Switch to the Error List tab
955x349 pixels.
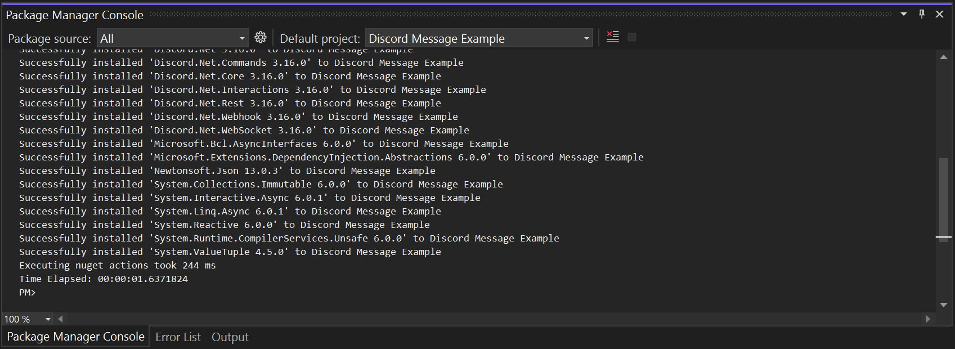(178, 337)
